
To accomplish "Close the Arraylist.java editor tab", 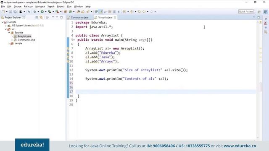I will (x=115, y=18).
